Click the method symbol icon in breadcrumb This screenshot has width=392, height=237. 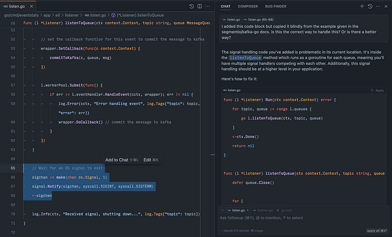pos(113,15)
